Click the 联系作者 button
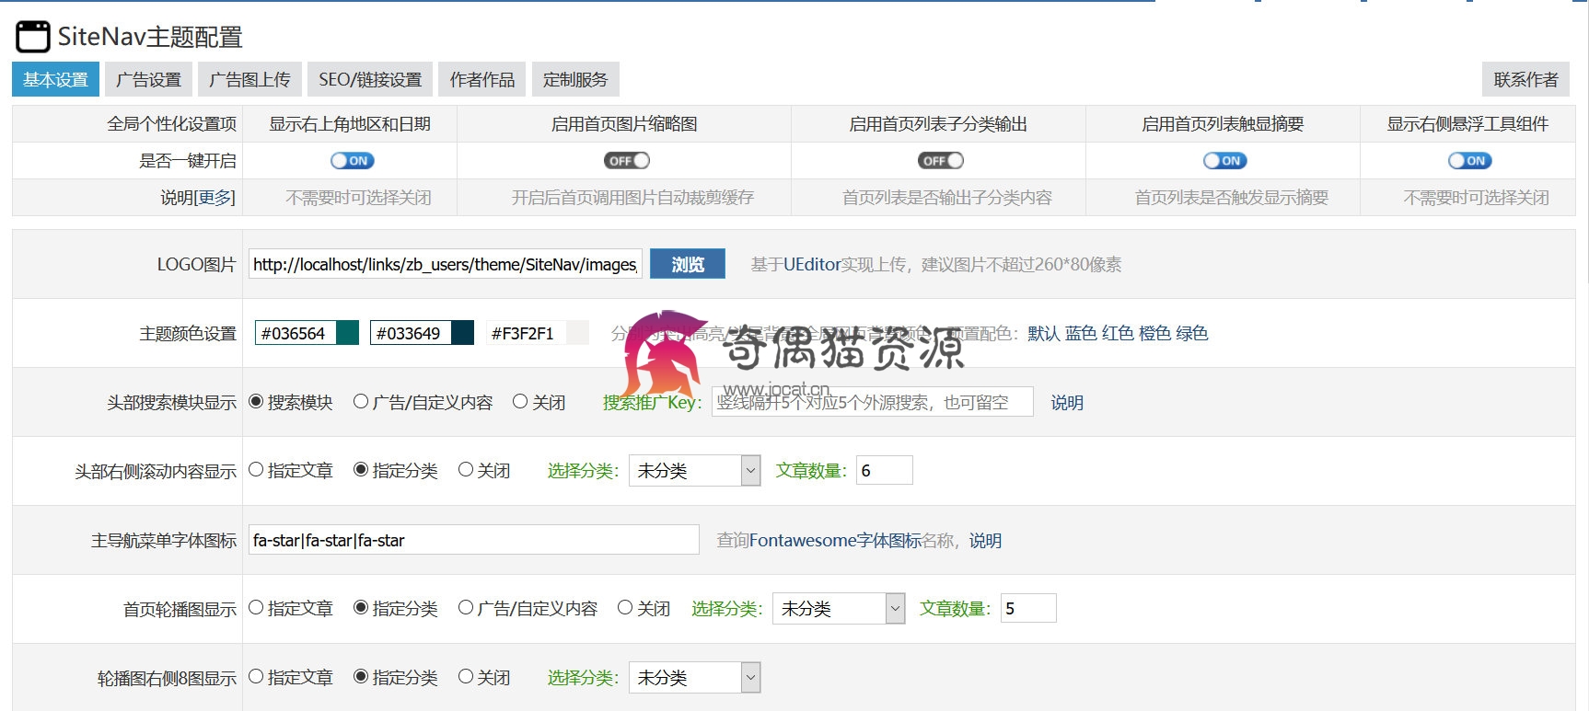The image size is (1589, 711). (x=1525, y=80)
